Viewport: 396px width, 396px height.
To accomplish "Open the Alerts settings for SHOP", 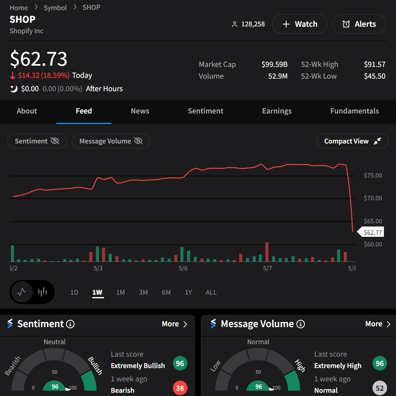I will coord(359,24).
